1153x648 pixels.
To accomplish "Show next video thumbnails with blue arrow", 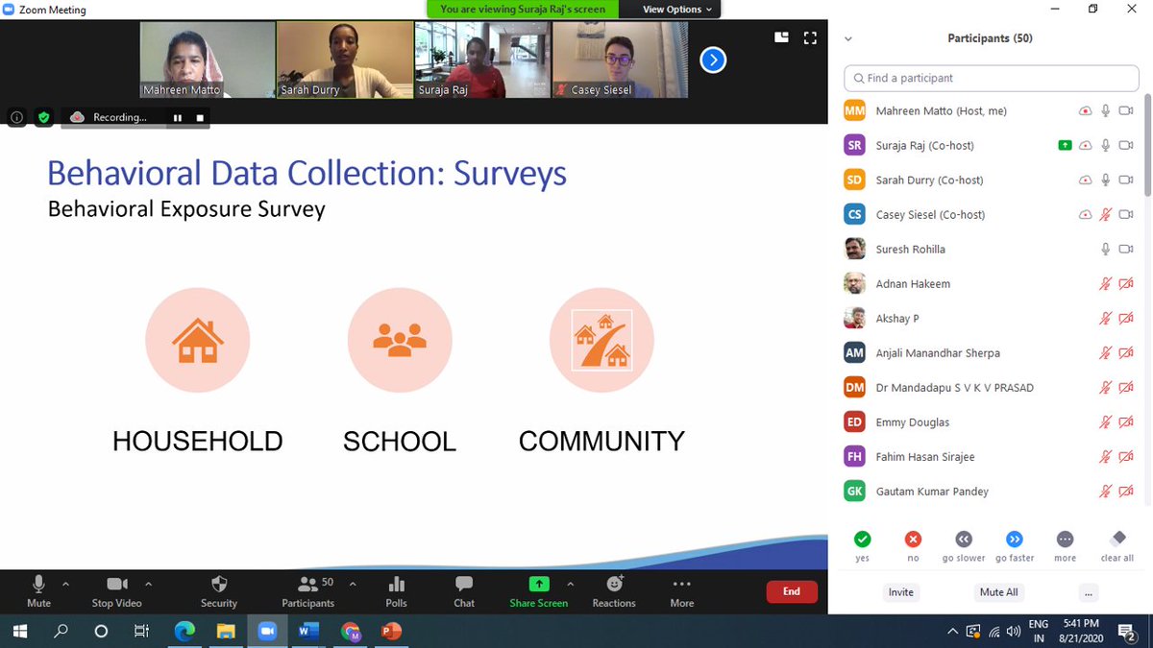I will click(712, 60).
